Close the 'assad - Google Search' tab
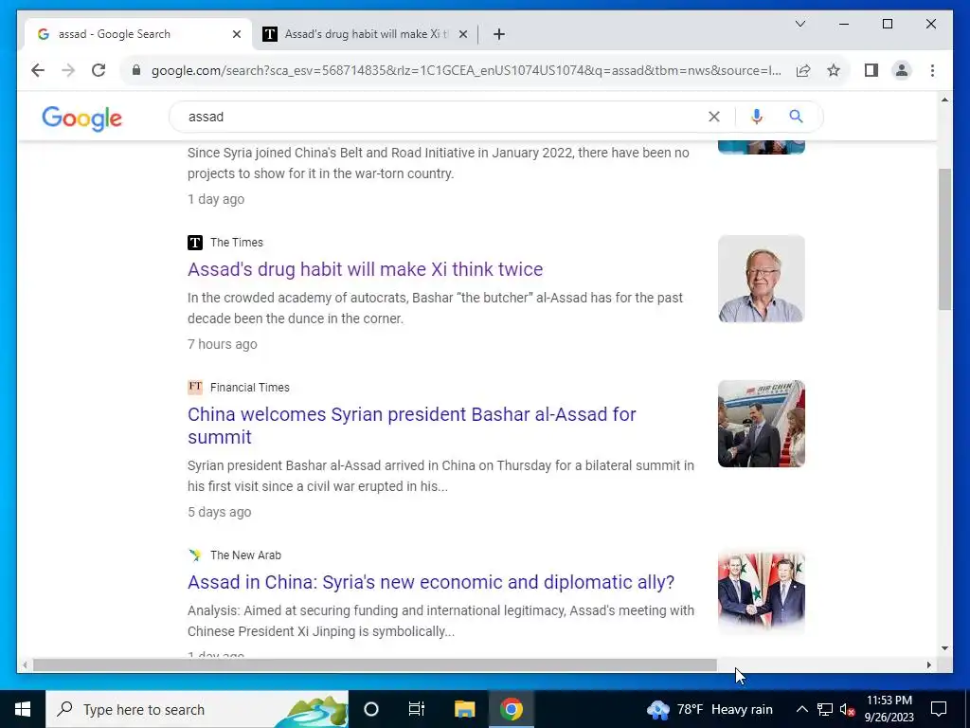Screen dimensions: 970x728 coord(236,34)
